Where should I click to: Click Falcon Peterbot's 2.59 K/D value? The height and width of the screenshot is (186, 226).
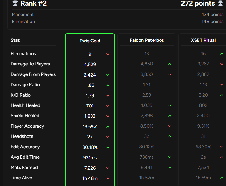tap(147, 95)
